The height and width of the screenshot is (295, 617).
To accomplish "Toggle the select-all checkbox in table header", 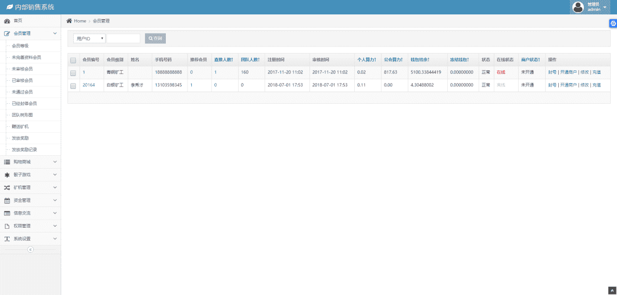I will [73, 60].
